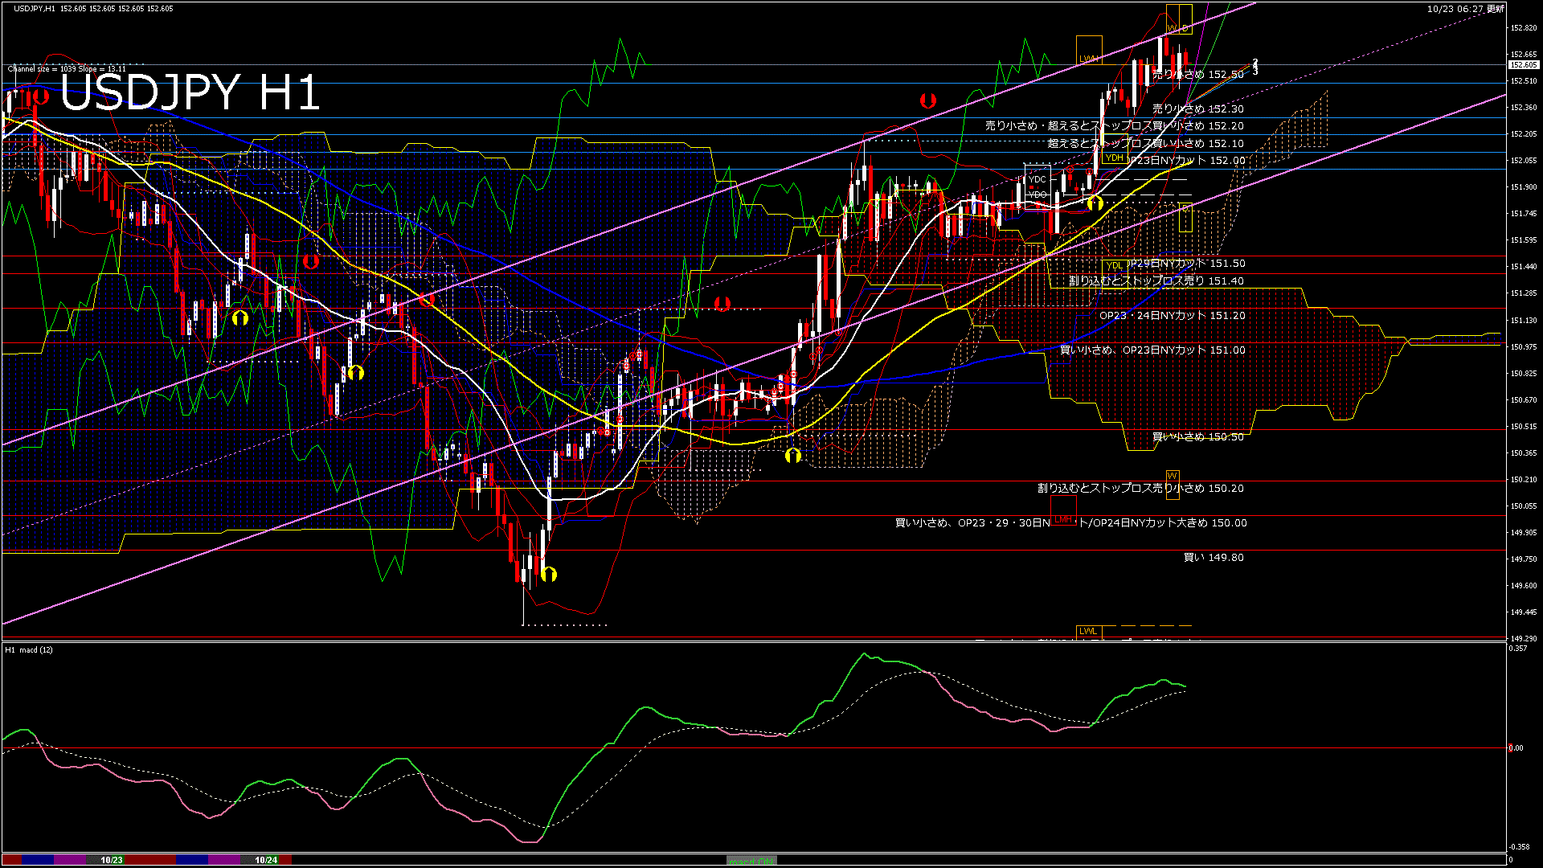Click the current price tag 152.605 on the axis
Image resolution: width=1543 pixels, height=868 pixels.
pos(1523,65)
